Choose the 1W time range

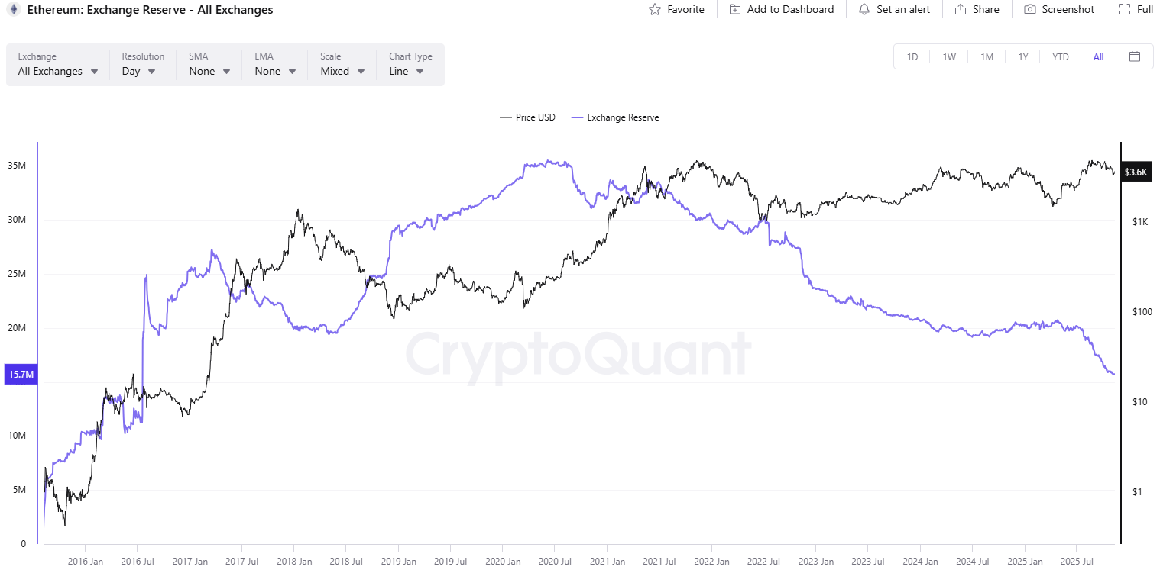pos(949,56)
